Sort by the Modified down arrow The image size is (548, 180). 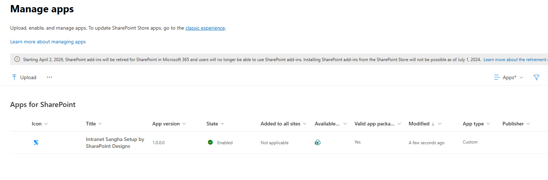coord(433,124)
